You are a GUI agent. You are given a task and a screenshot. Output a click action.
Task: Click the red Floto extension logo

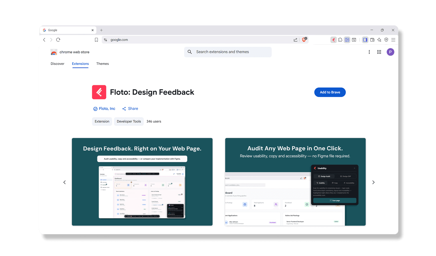(x=99, y=92)
